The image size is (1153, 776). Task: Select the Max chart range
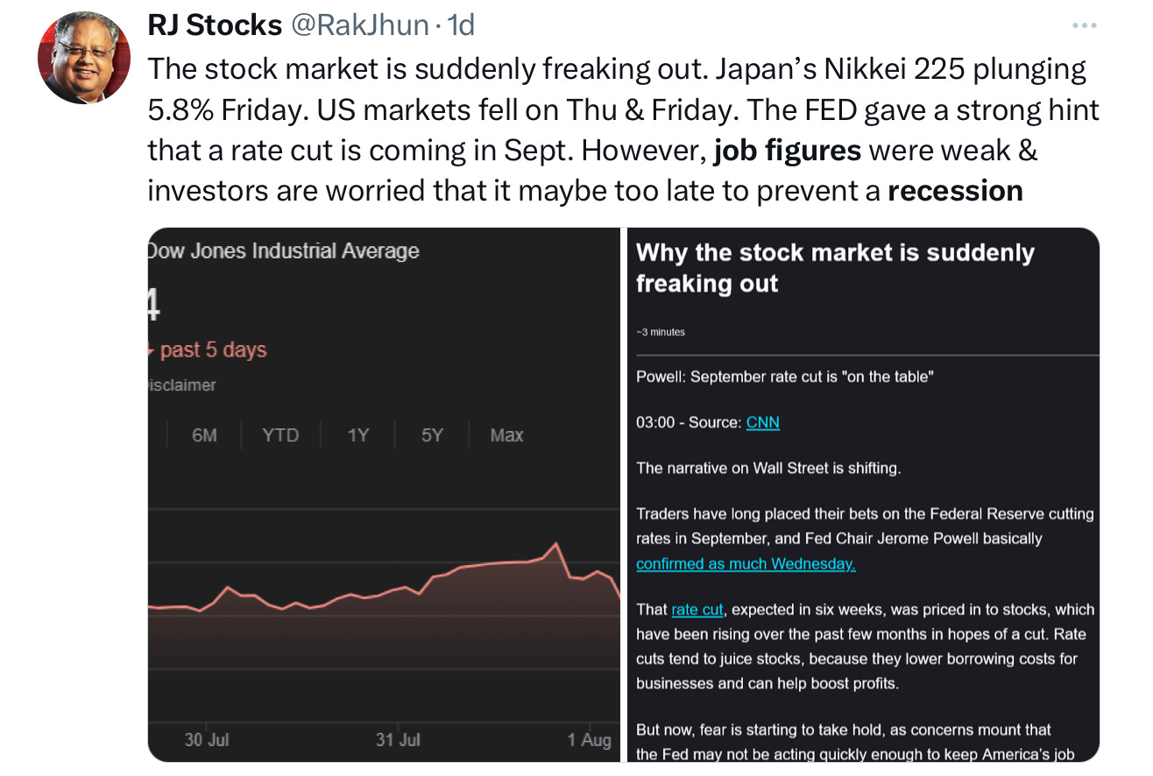506,435
